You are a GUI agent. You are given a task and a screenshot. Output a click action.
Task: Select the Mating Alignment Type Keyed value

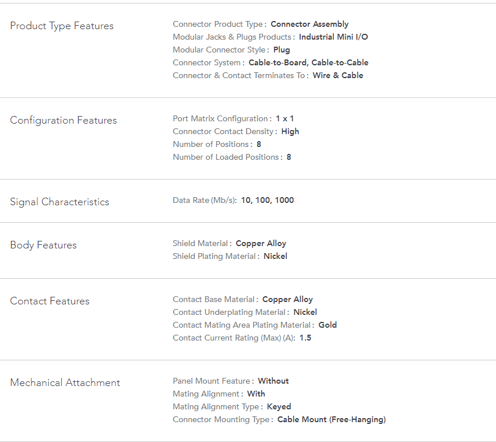coord(279,407)
